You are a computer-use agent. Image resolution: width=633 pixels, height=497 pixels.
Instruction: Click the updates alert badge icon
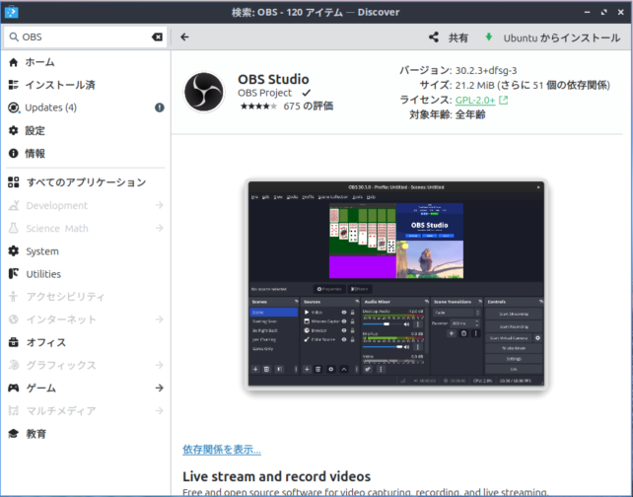pyautogui.click(x=160, y=107)
